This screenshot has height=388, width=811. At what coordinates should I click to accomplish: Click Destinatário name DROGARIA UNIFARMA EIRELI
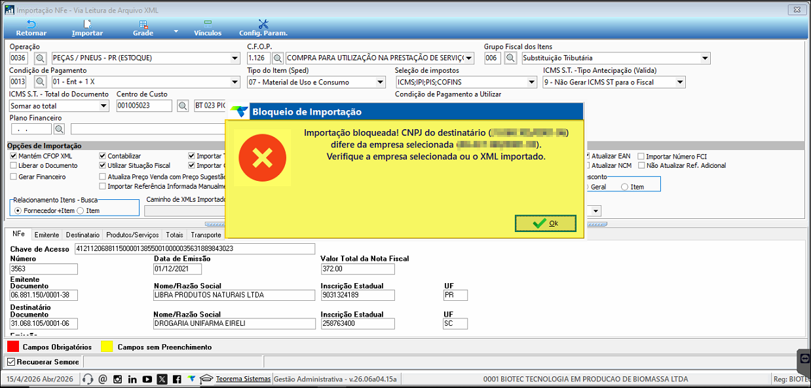coord(234,323)
